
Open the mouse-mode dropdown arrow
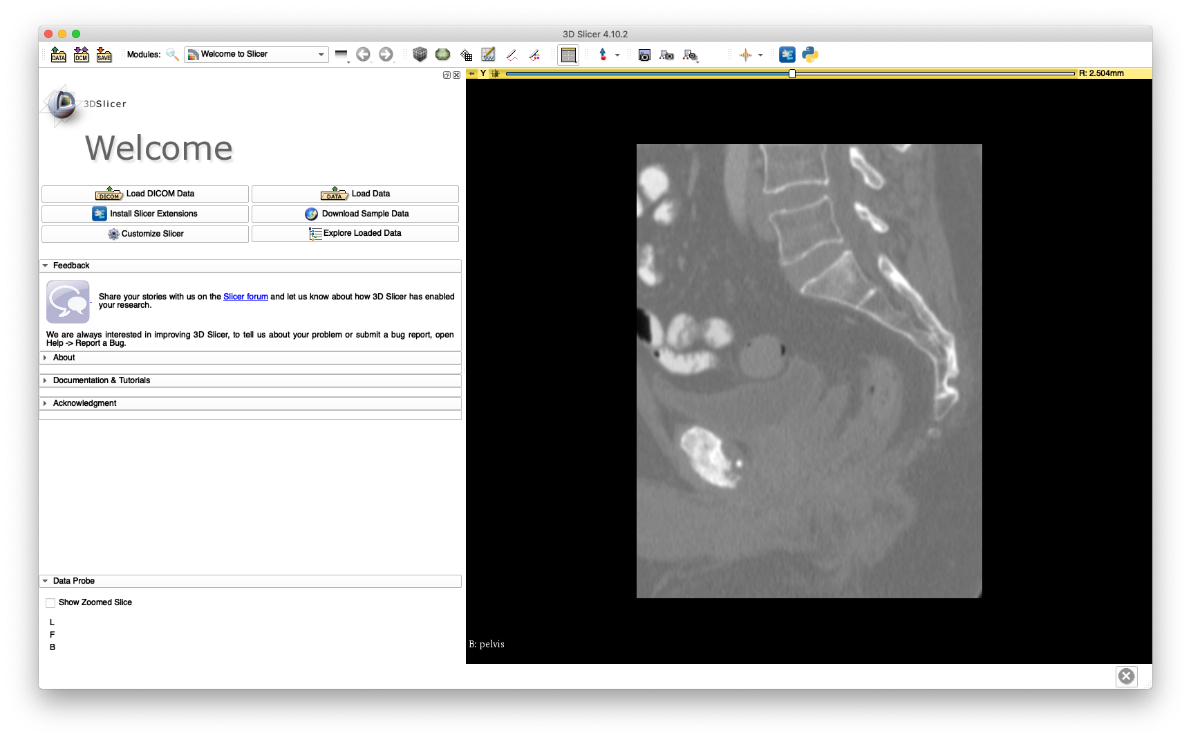point(617,55)
